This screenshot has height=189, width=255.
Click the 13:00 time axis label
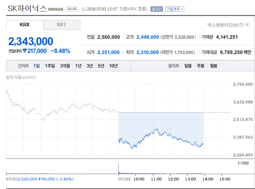click(190, 179)
